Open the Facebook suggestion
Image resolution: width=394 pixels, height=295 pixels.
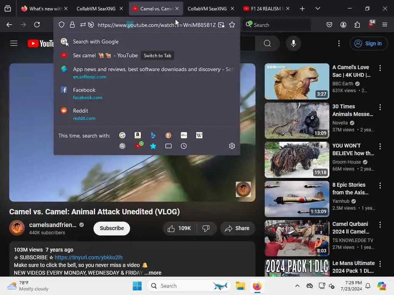(147, 93)
